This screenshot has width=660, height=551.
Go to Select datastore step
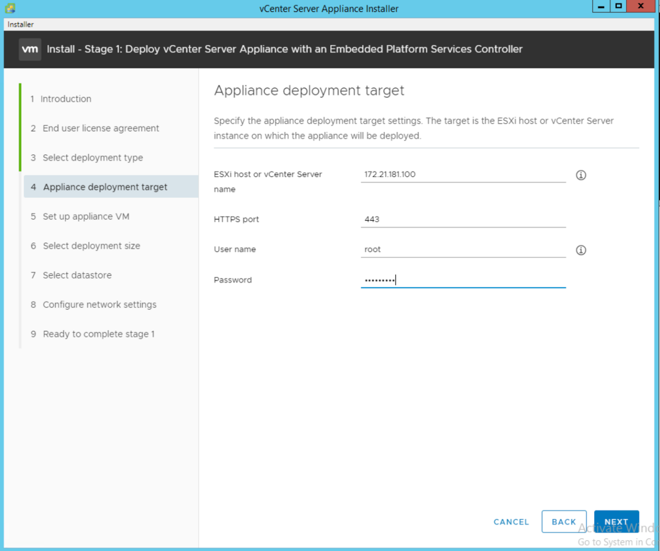77,275
